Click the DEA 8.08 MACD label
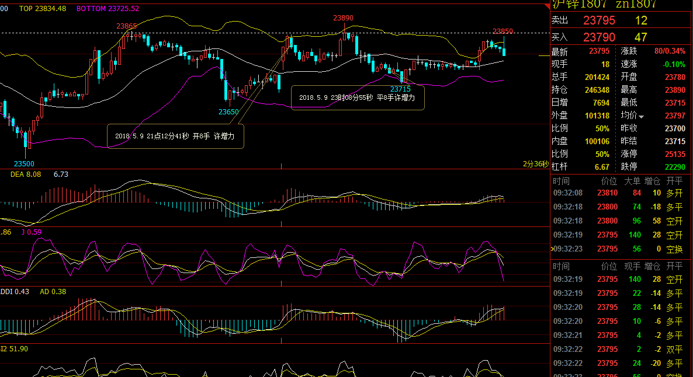This screenshot has width=693, height=377. point(26,174)
